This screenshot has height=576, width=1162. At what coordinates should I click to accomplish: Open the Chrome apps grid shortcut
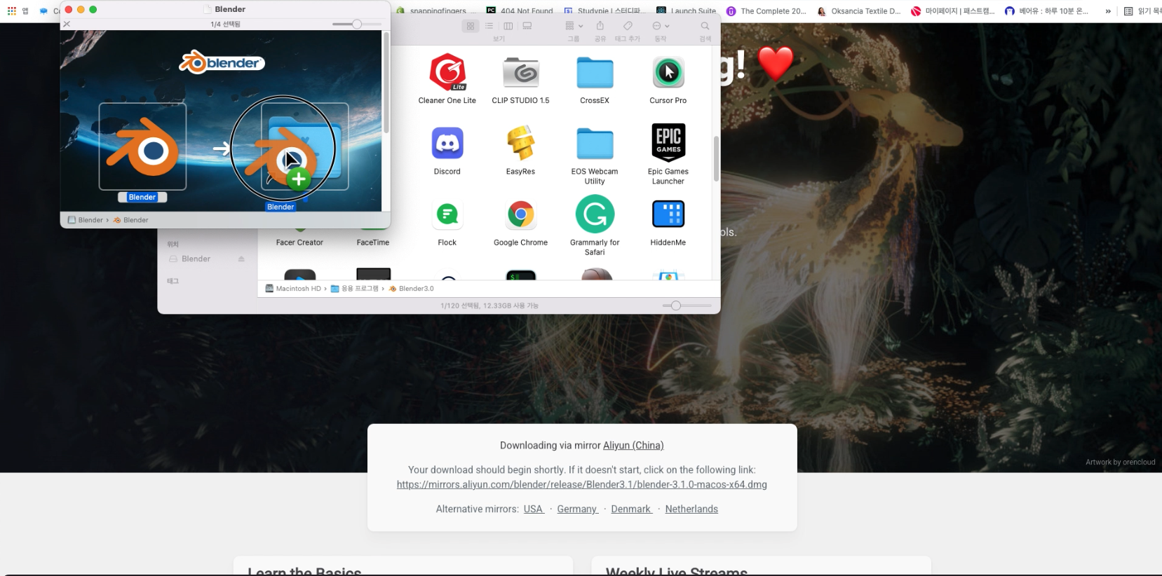pos(12,11)
